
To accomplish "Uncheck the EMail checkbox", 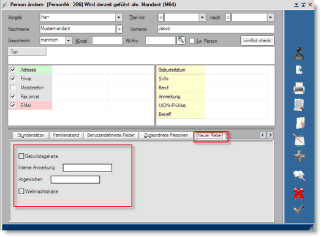I will pos(13,105).
